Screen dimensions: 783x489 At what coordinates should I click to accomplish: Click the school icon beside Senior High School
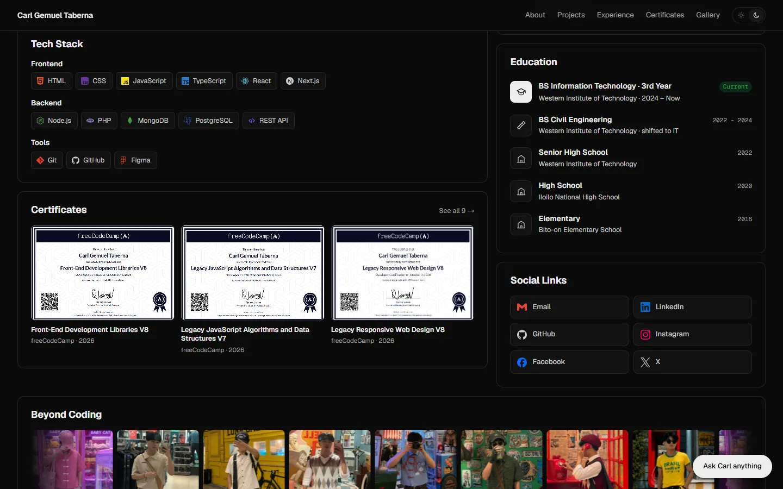pos(521,158)
